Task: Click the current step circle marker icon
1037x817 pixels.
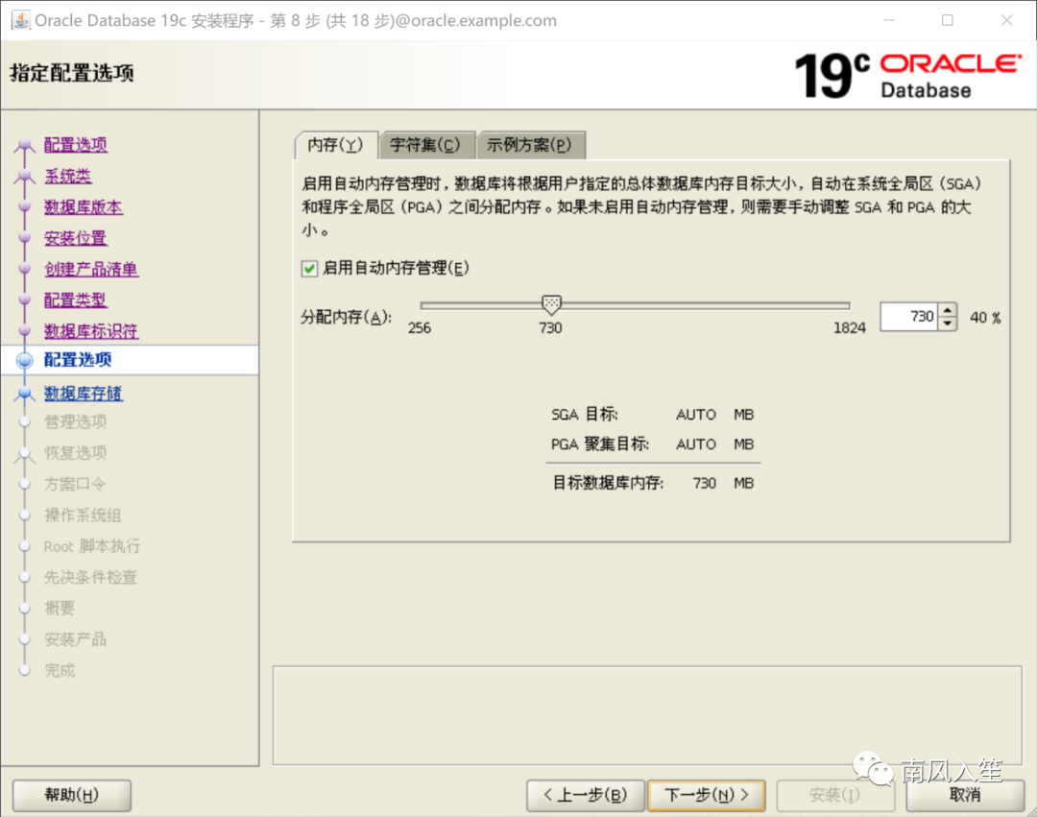Action: (x=24, y=360)
